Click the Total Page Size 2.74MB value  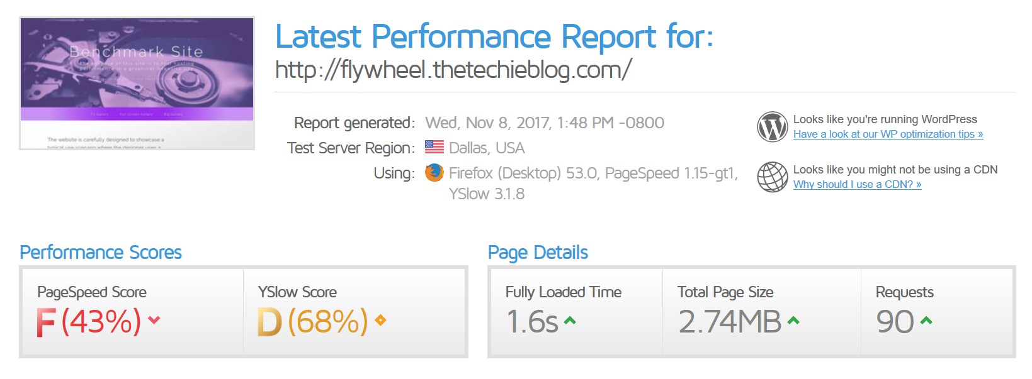click(x=730, y=322)
